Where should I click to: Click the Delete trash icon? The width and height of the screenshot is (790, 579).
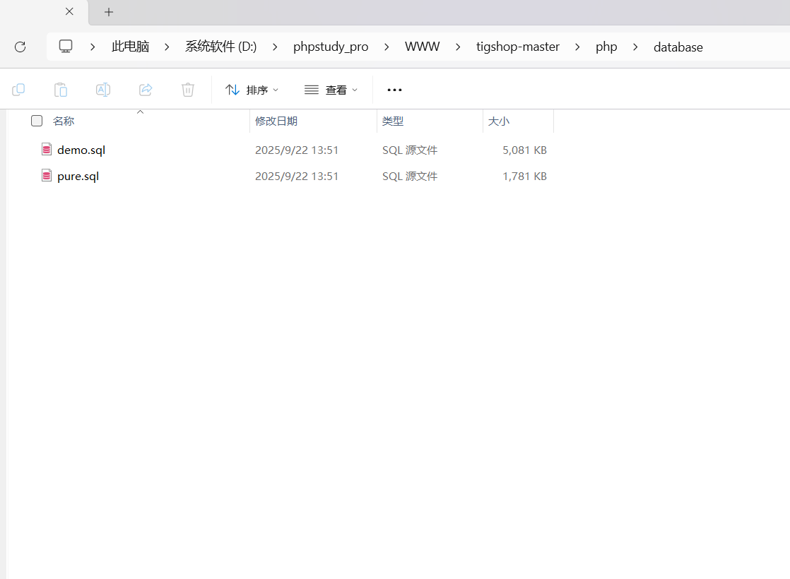tap(187, 90)
